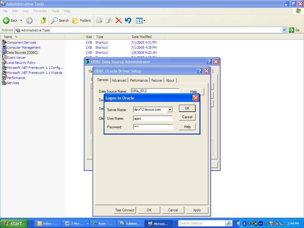
Task: Switch to the Advanced tab
Action: [x=119, y=80]
